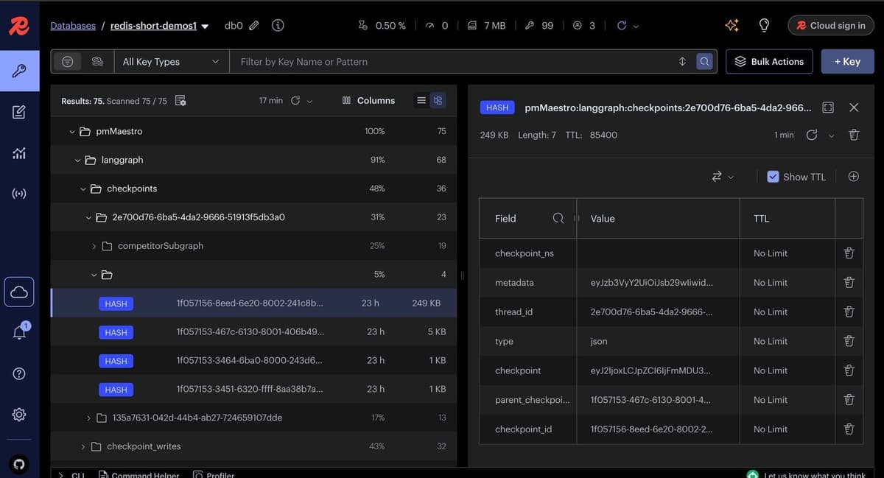
Task: Open the Columns selector
Action: pyautogui.click(x=368, y=101)
